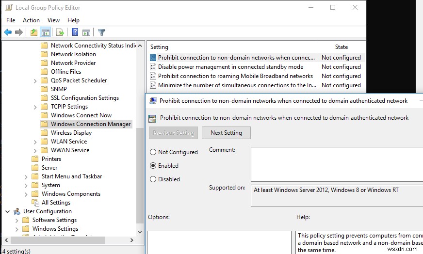Open Help via the question mark icon
Image resolution: width=423 pixels, height=254 pixels.
pos(75,32)
